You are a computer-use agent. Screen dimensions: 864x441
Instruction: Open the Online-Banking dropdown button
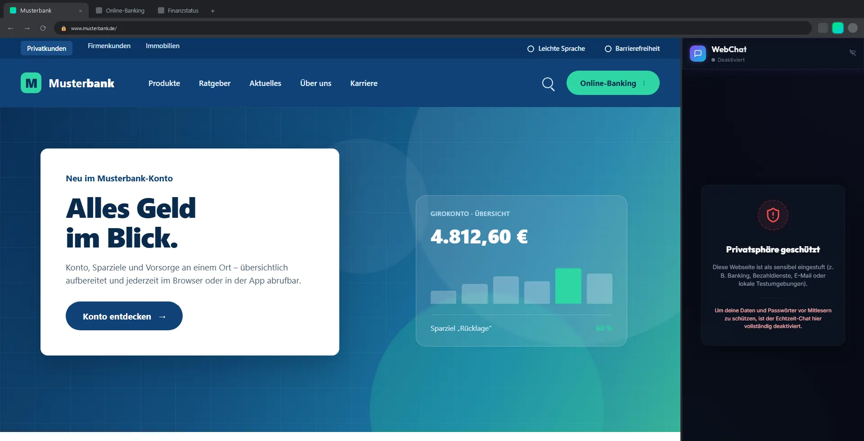point(613,83)
